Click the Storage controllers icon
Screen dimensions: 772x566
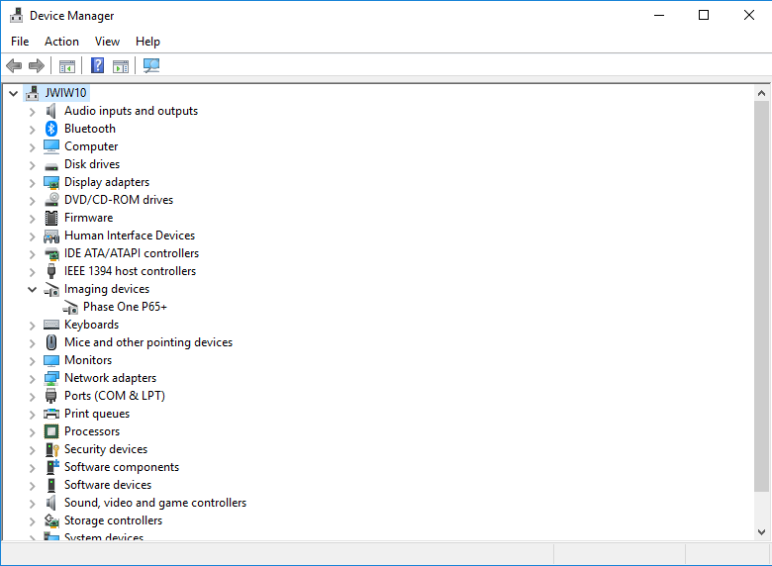[51, 520]
